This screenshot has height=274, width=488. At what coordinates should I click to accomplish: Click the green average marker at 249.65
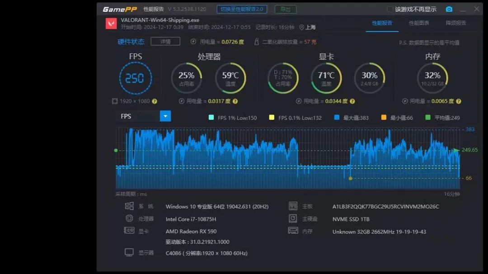[x=456, y=150]
